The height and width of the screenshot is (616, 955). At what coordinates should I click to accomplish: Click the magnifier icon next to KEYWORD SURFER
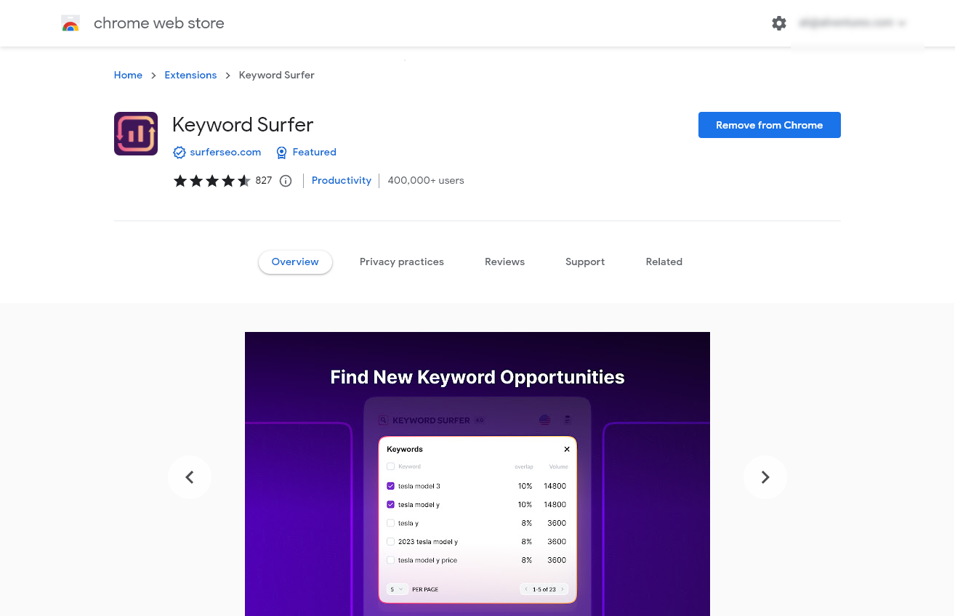[x=383, y=420]
